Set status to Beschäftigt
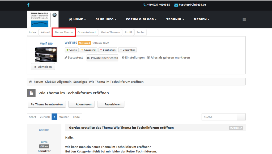The image size is (272, 154). [108, 50]
